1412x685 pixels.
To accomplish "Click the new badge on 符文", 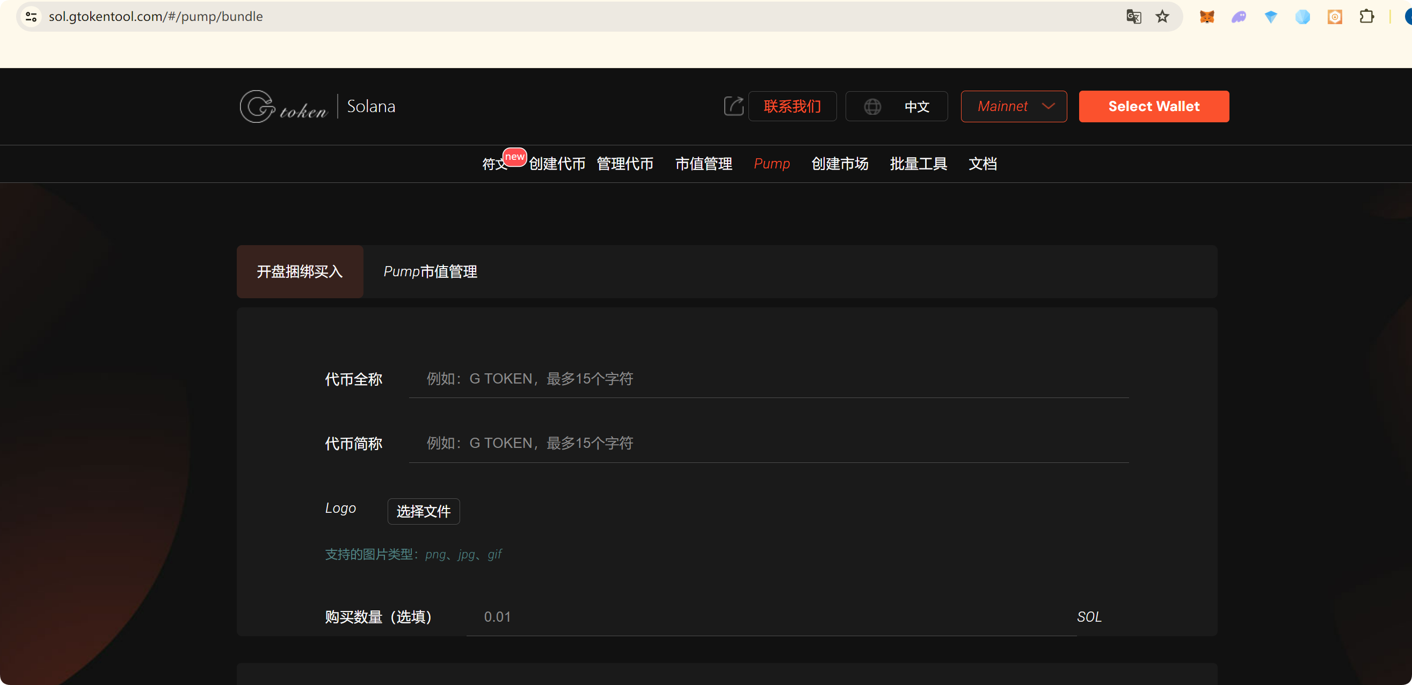I will pyautogui.click(x=515, y=157).
